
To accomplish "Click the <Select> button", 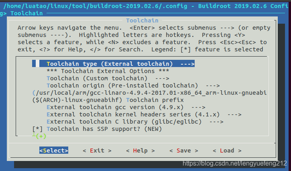I will click(x=54, y=151).
